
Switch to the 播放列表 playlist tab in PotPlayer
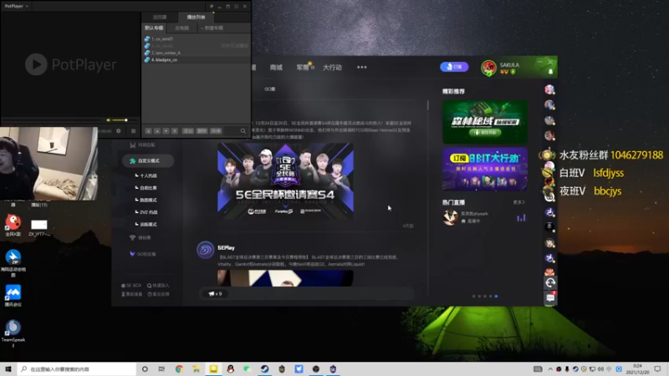pos(196,17)
